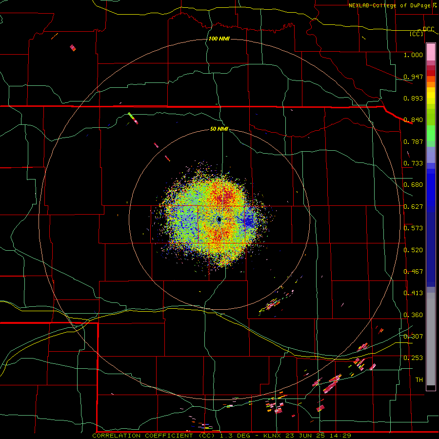Click the black radar site dot at center

[219, 220]
